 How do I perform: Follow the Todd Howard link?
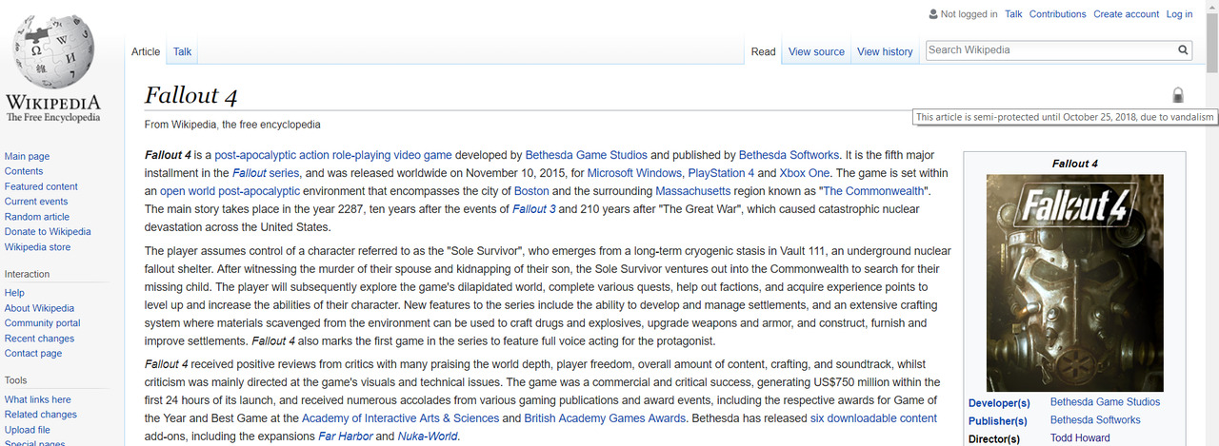[x=1080, y=438]
